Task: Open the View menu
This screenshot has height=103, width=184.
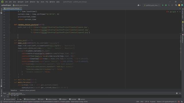Action: tap(14, 2)
